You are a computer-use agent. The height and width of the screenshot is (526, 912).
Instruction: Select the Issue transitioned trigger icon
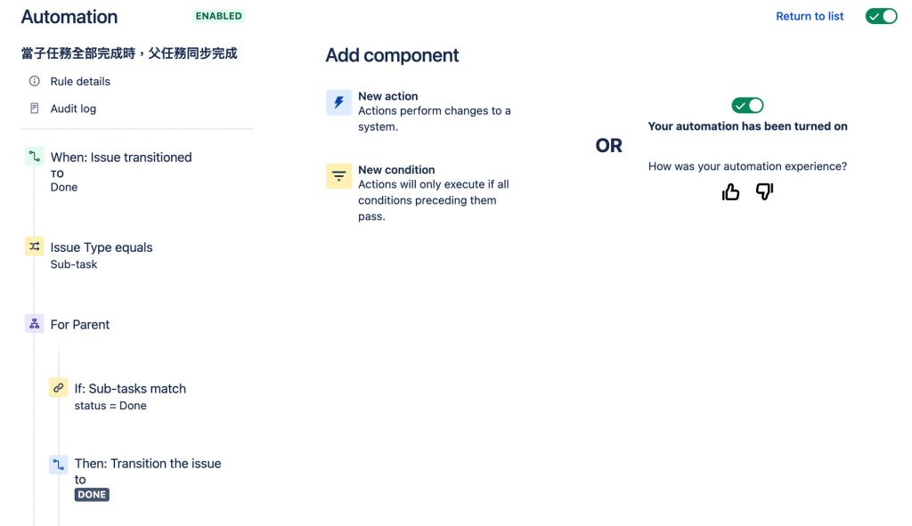point(34,157)
